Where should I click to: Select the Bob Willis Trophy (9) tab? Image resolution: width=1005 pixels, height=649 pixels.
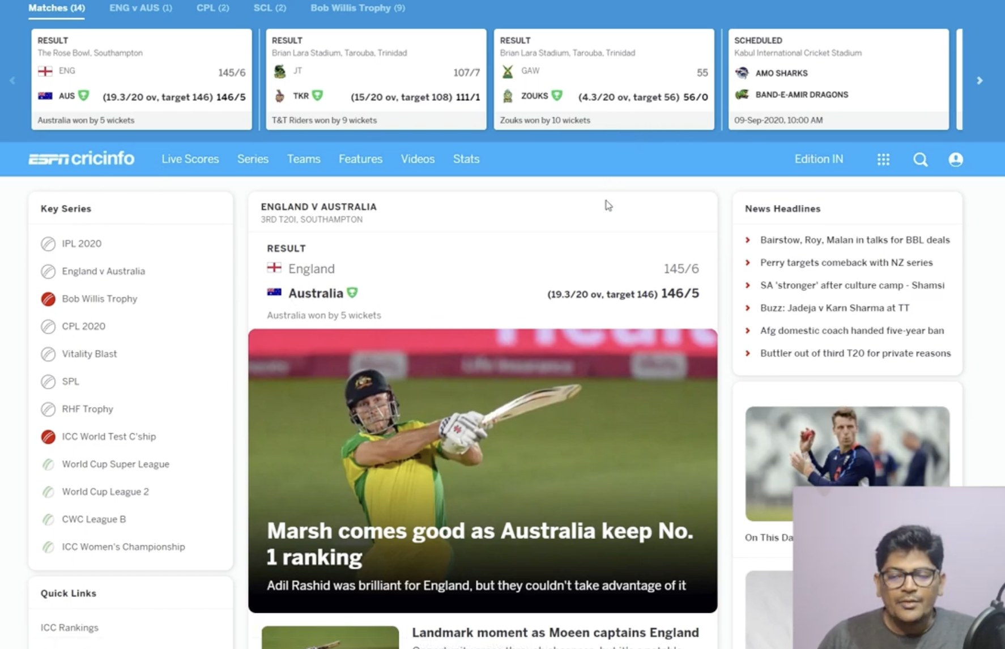click(357, 8)
